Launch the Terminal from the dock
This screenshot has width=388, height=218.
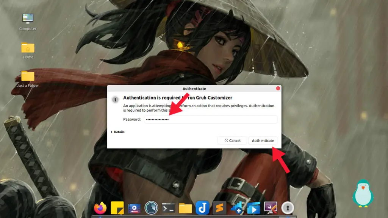pyautogui.click(x=168, y=208)
